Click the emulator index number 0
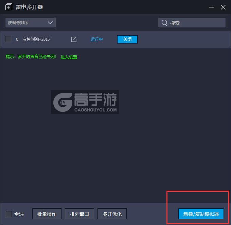 tap(17, 39)
